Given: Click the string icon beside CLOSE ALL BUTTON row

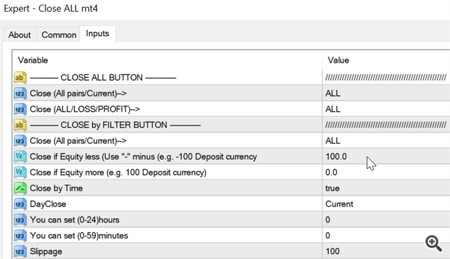Looking at the screenshot, I should tap(20, 78).
